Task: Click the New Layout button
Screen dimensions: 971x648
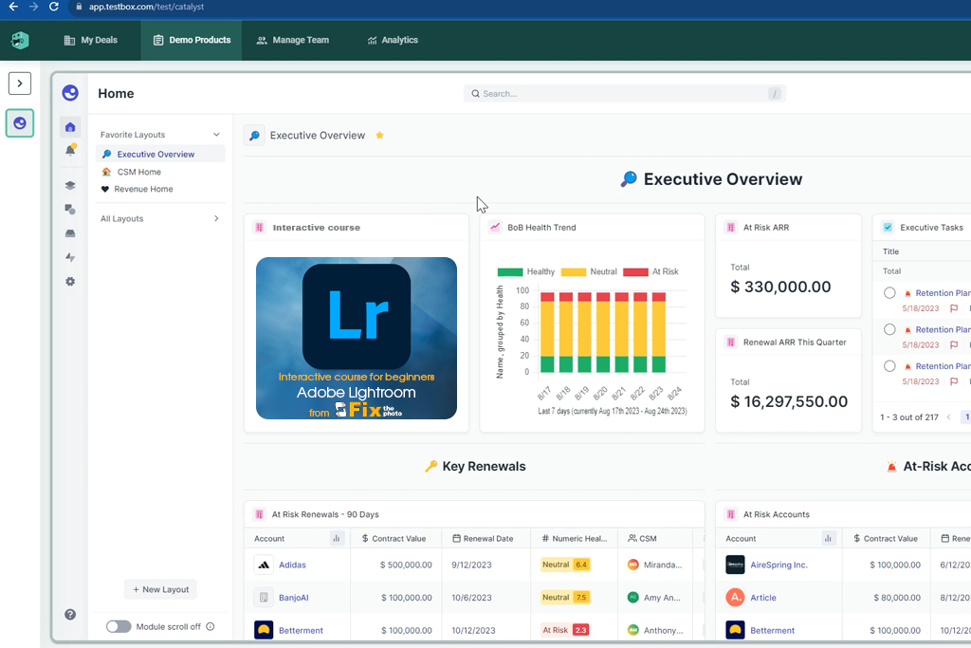Action: tap(160, 590)
